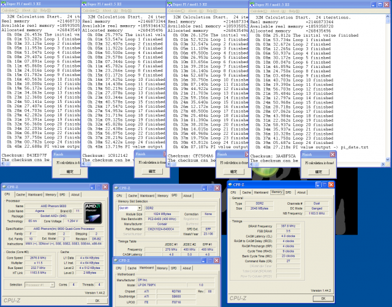Click the DRAM Frequency '387.8 MHz' value
This screenshot has height=307, width=392.
point(288,226)
